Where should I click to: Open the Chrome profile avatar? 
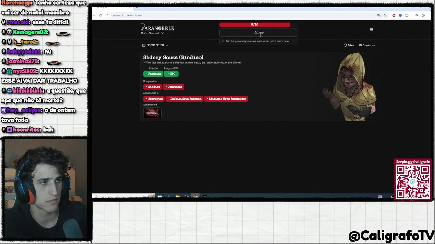coord(423,15)
